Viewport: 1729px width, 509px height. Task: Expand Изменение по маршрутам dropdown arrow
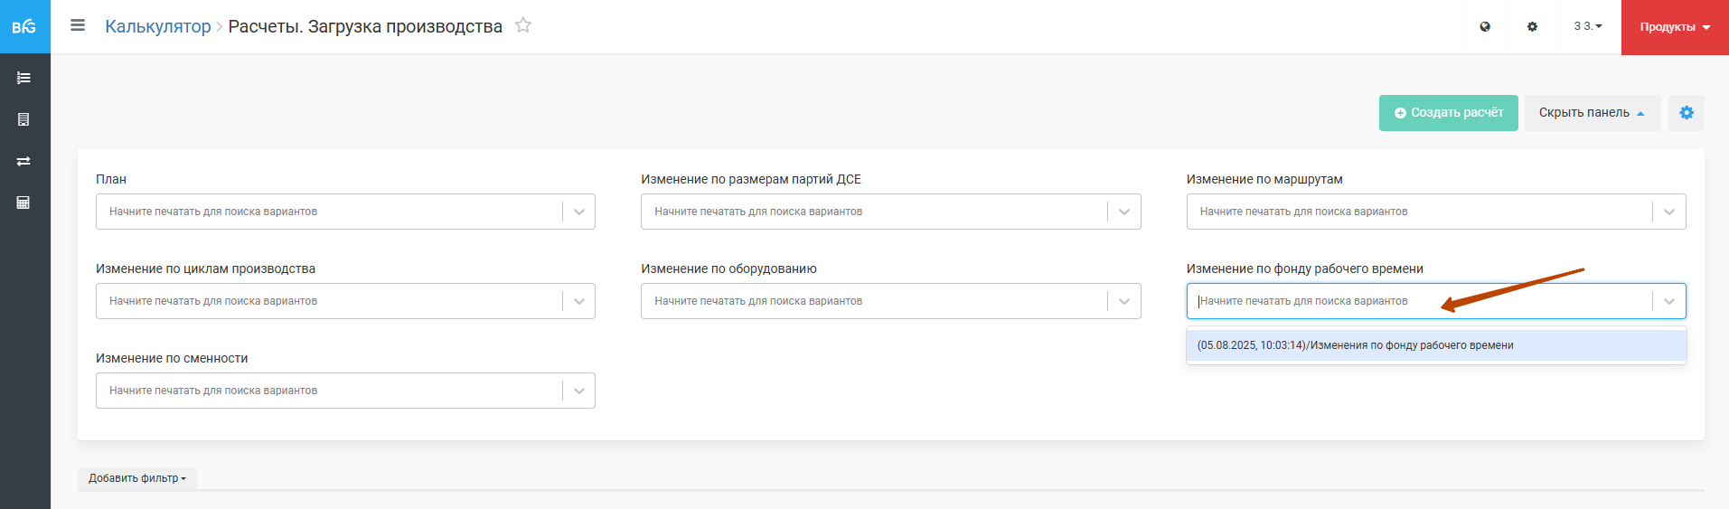pyautogui.click(x=1669, y=212)
